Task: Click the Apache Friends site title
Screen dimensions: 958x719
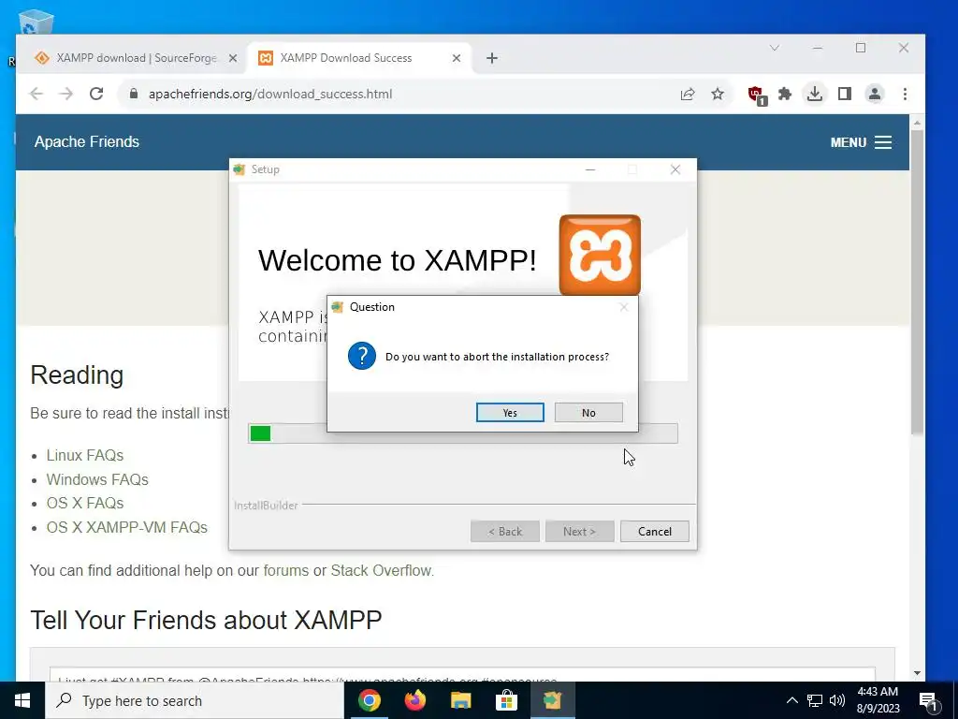Action: [87, 142]
